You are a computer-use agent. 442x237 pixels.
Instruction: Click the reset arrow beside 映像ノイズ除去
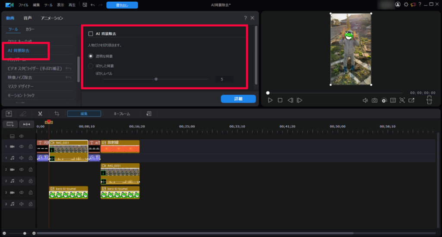coord(68,78)
